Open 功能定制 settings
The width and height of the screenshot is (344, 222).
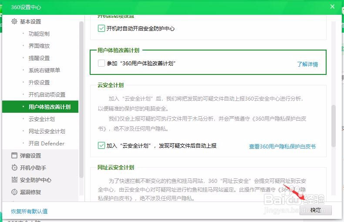coord(40,34)
